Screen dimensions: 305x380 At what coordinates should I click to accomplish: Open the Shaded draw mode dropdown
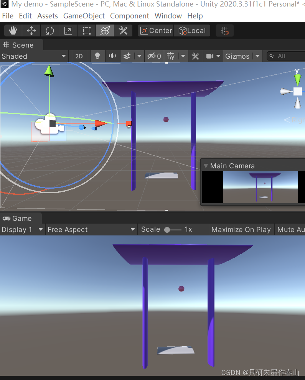pos(34,56)
